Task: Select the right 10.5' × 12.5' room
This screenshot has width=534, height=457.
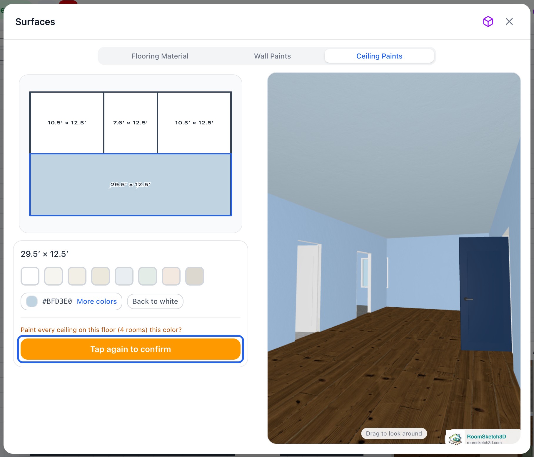Action: point(194,123)
